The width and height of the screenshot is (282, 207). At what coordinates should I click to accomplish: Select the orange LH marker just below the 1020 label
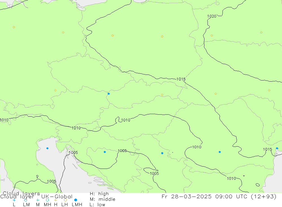[x=212, y=36]
